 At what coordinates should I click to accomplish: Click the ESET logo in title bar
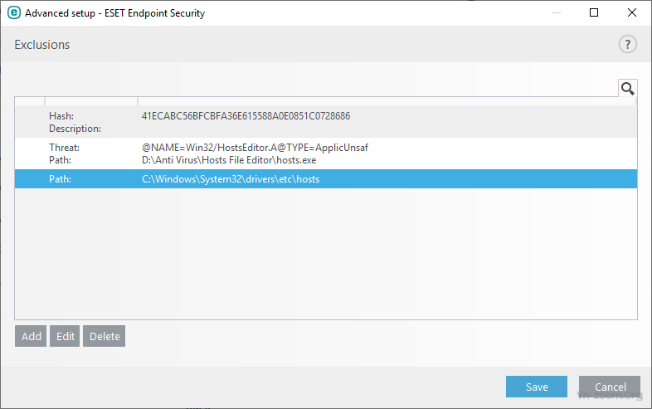[13, 13]
